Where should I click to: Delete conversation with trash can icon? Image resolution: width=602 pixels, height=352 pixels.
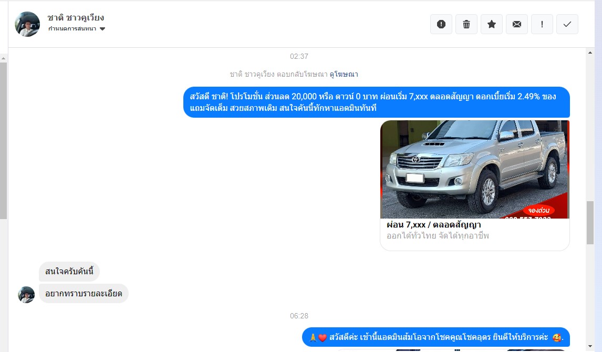[x=466, y=24]
